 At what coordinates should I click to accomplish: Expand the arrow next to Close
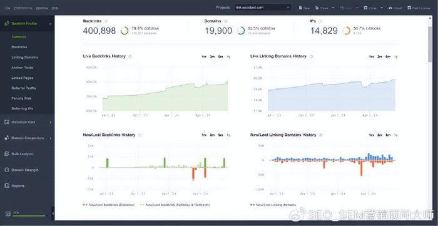382,8
